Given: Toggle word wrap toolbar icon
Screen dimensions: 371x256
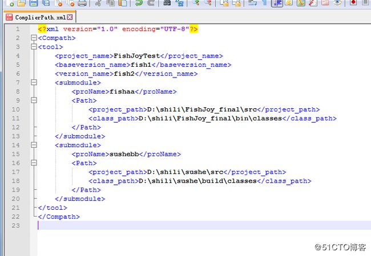Looking at the screenshot, I should tap(253, 2).
